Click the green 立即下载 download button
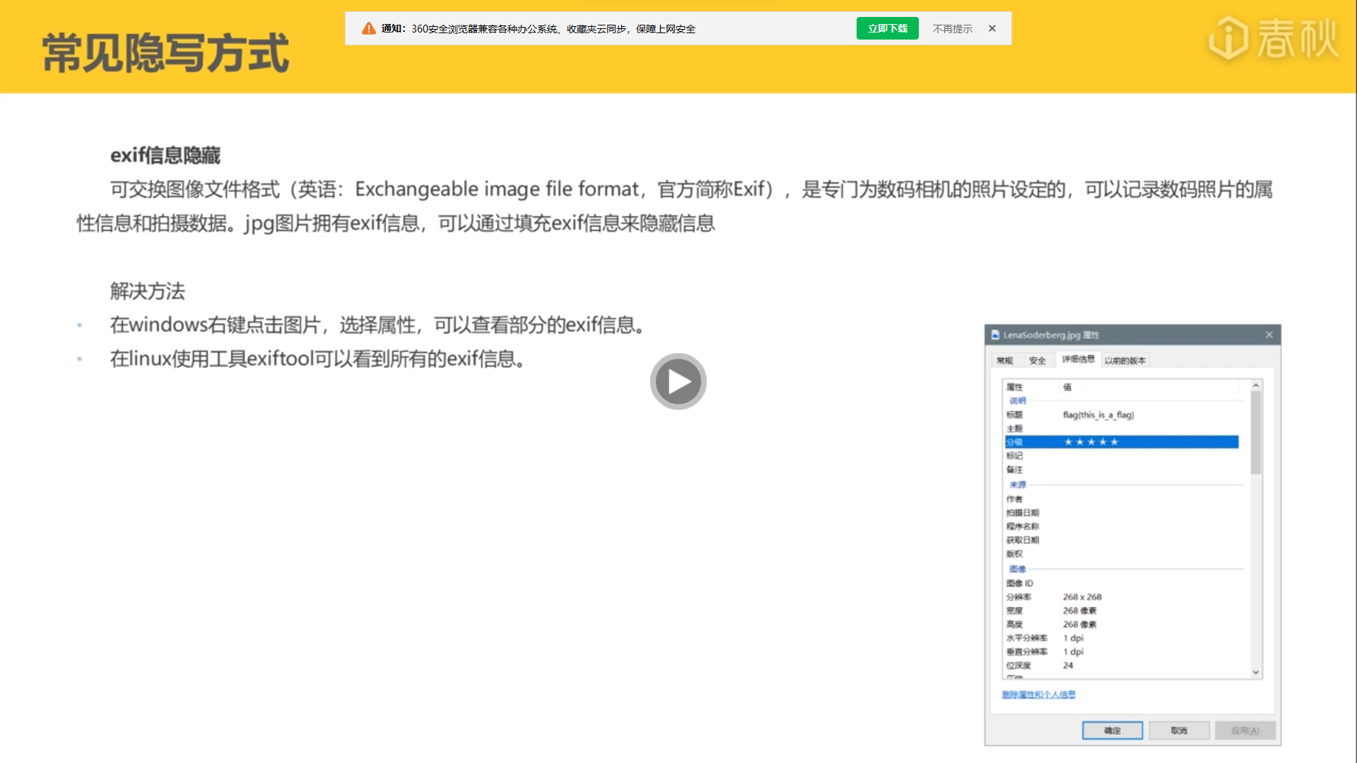 coord(887,28)
